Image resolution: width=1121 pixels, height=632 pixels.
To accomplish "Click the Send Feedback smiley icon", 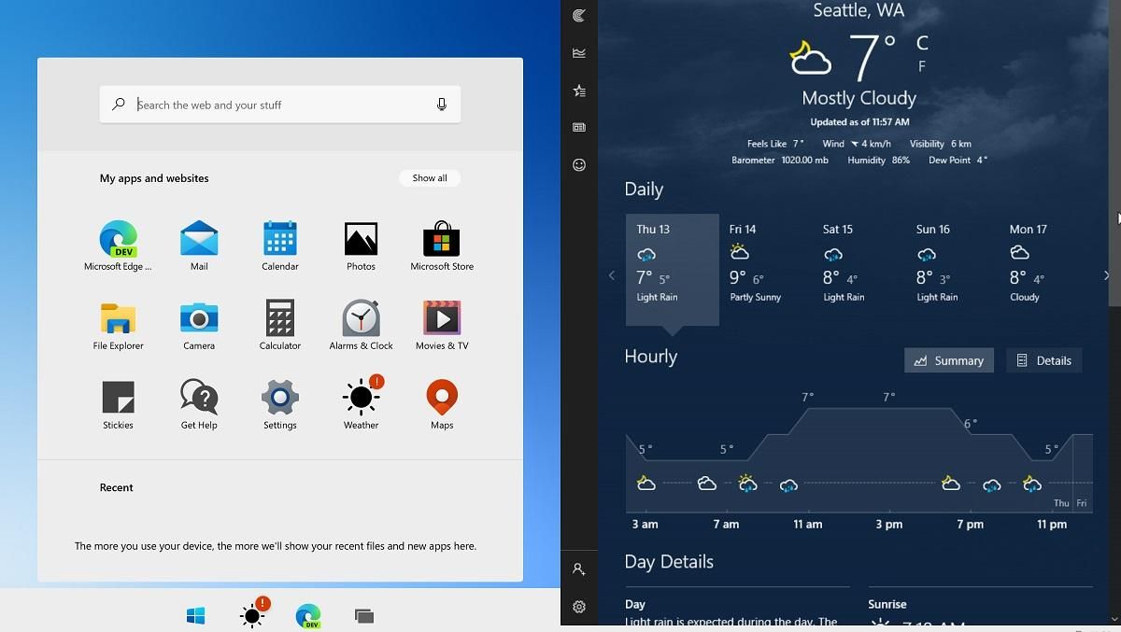I will point(579,164).
